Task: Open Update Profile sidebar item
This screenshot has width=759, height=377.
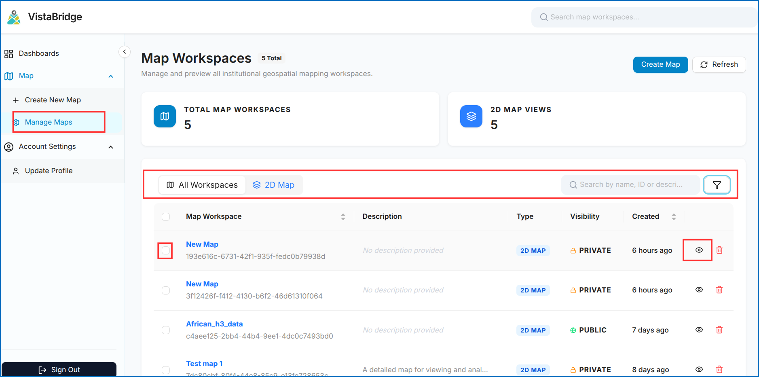Action: [49, 171]
